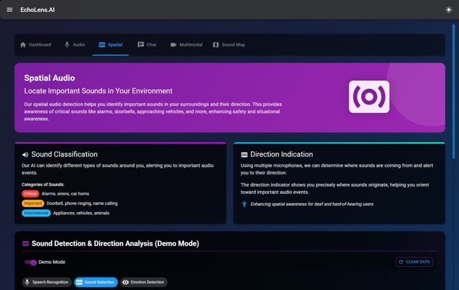Image resolution: width=459 pixels, height=290 pixels.
Task: Click the large Spatial Audio banner icon
Action: click(369, 97)
